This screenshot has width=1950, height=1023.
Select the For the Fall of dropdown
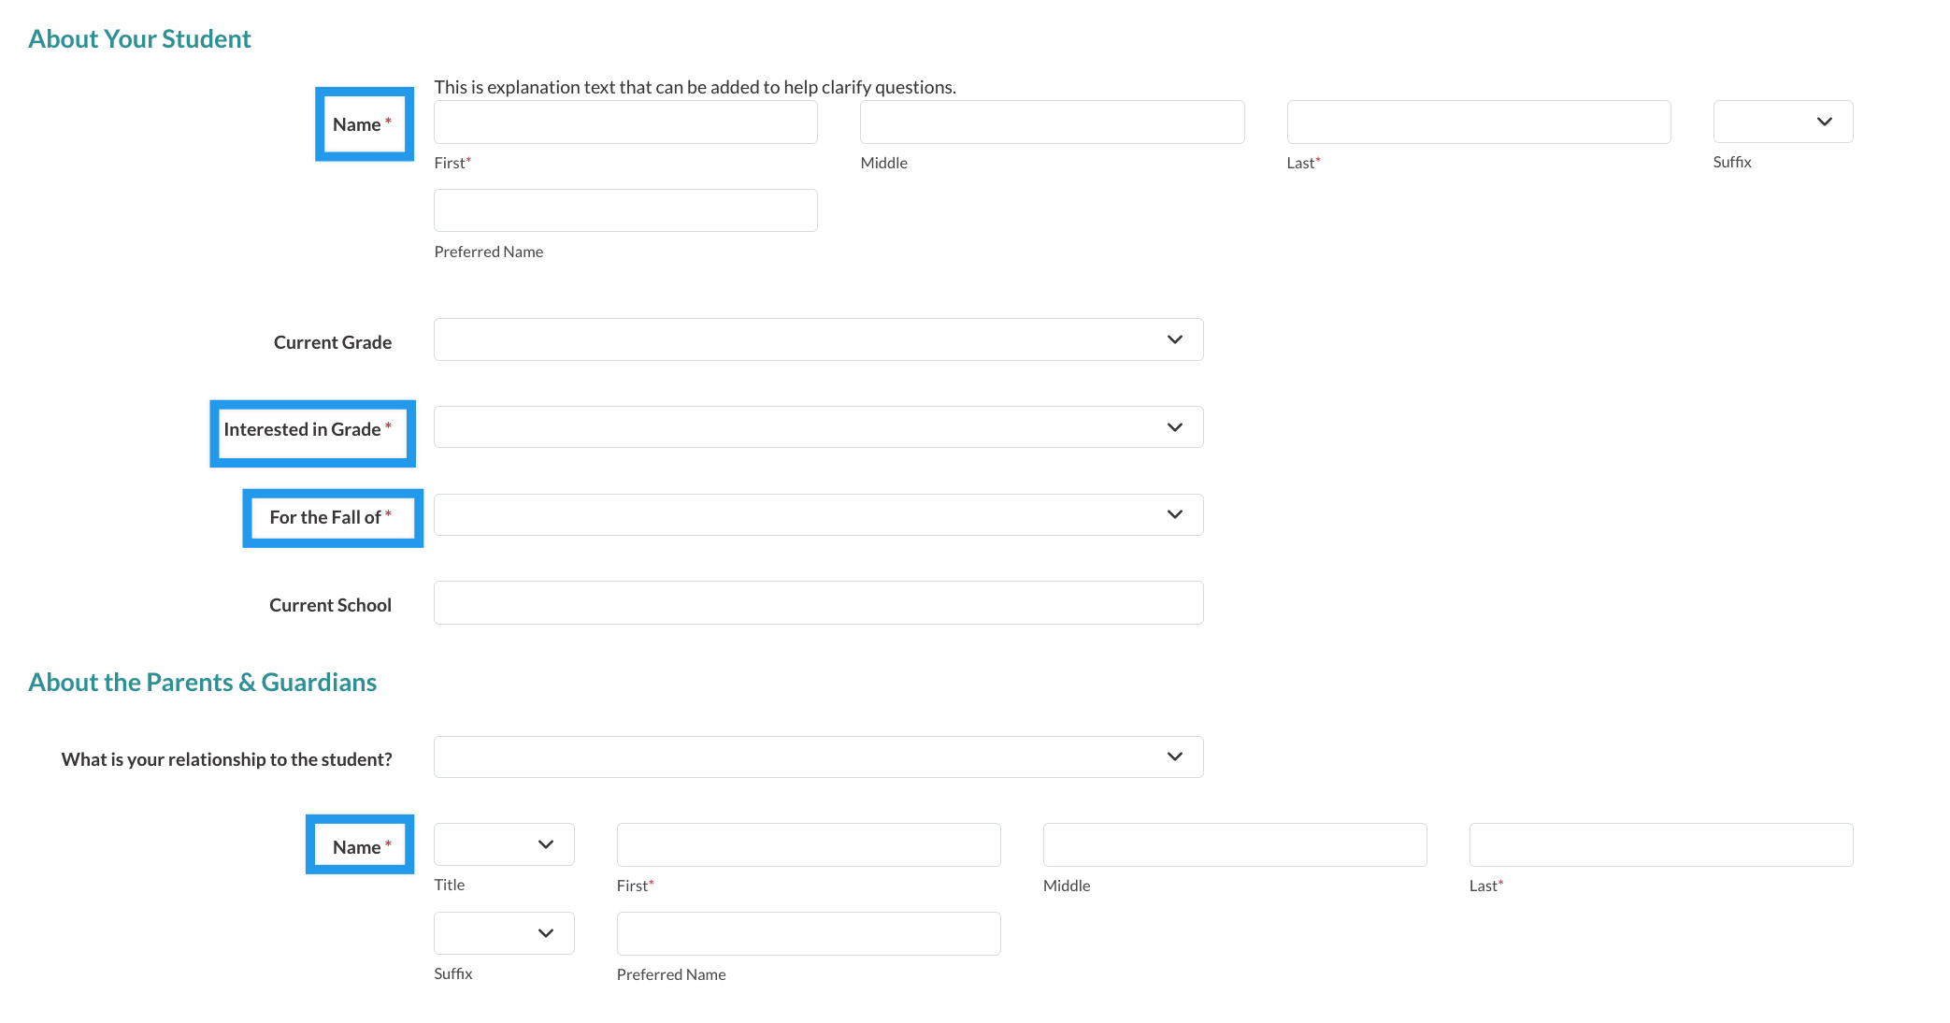[x=818, y=514]
